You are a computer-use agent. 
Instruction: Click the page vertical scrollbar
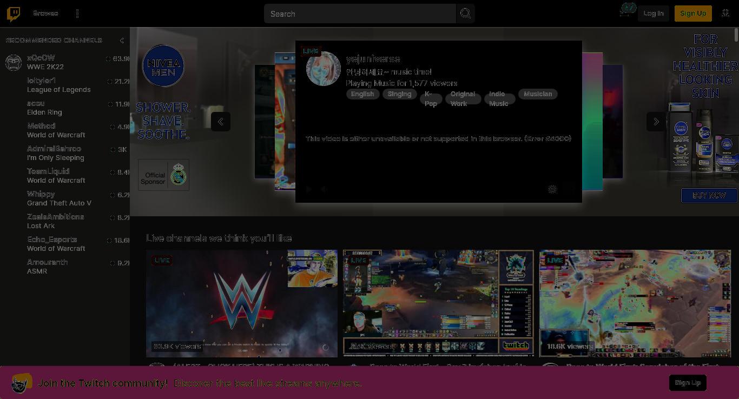point(736,35)
